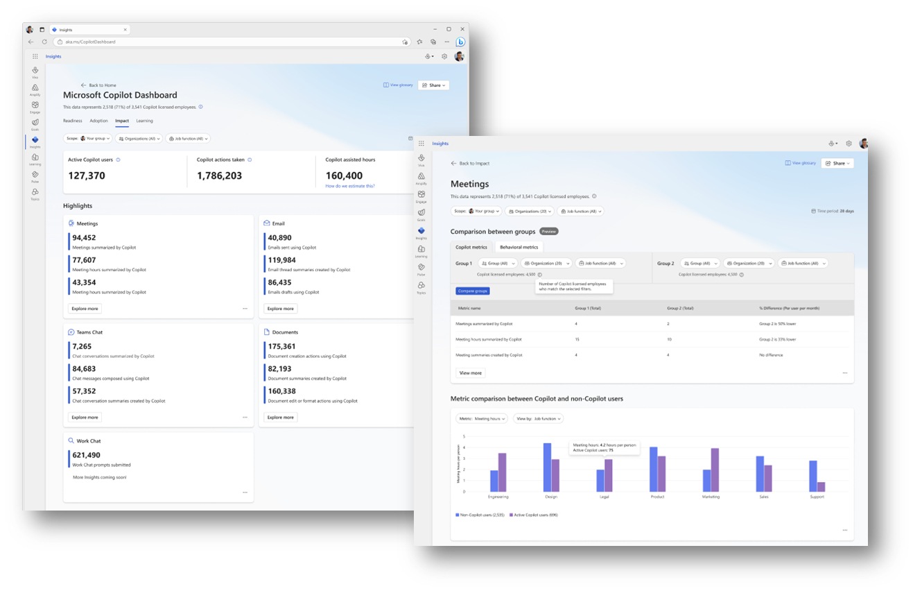Switch to Learning tab in Dashboard

[x=144, y=121]
